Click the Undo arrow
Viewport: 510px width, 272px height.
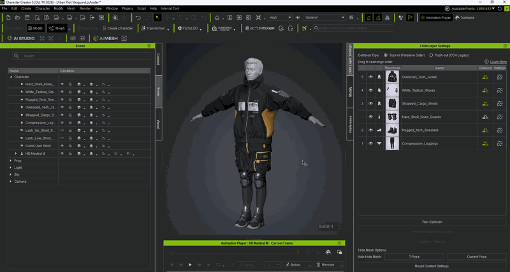[x=138, y=18]
